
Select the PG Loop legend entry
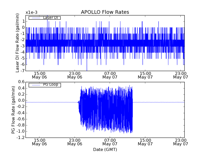tap(50, 85)
